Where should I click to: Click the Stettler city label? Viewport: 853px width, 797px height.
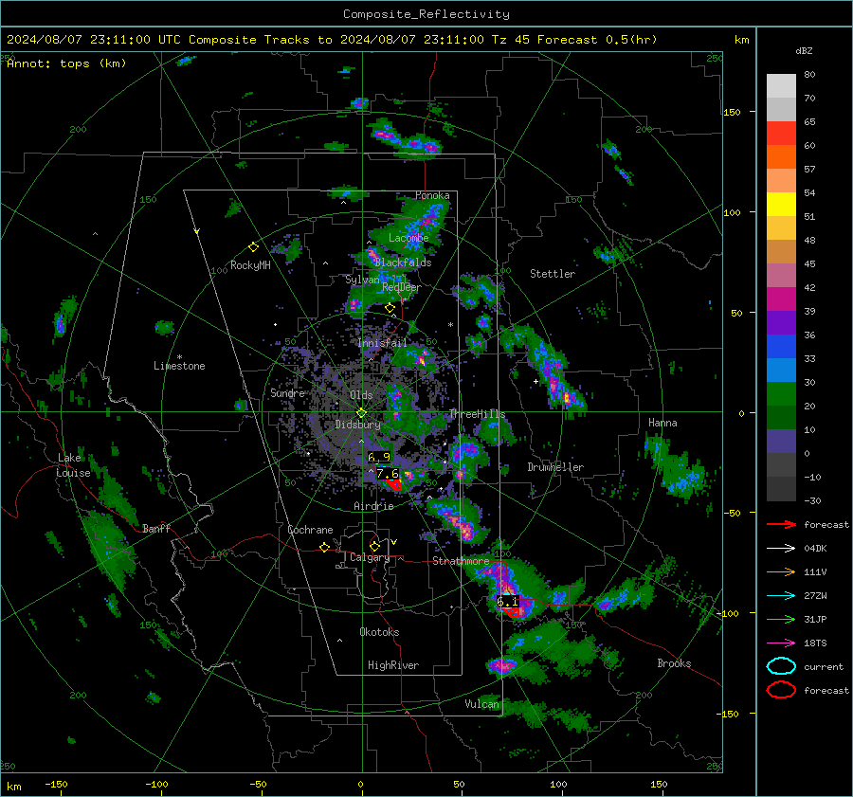553,274
